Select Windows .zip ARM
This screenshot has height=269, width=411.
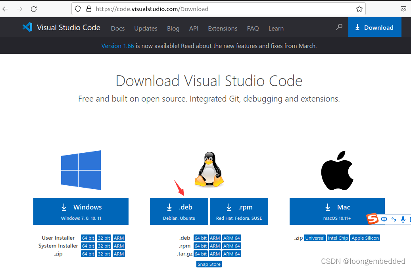pyautogui.click(x=119, y=254)
